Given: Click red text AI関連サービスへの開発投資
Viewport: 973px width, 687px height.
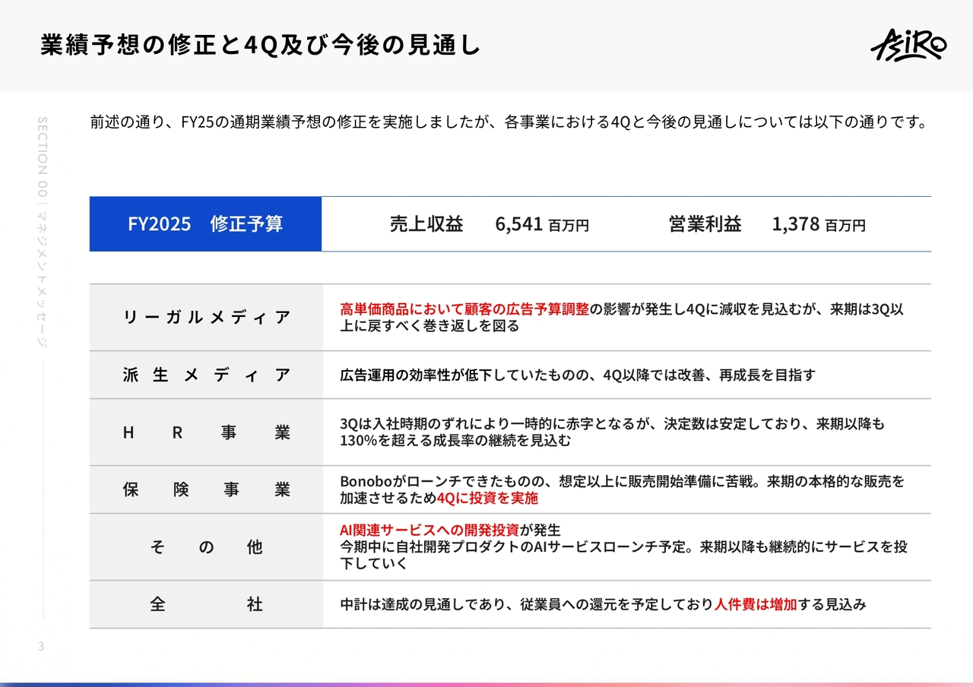Looking at the screenshot, I should coord(429,530).
